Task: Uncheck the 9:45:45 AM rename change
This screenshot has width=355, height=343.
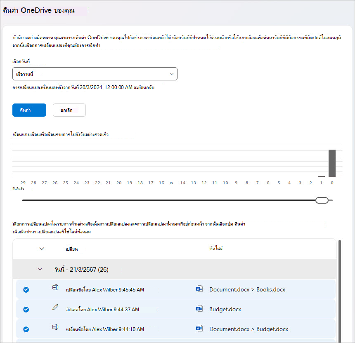Action: [26, 290]
